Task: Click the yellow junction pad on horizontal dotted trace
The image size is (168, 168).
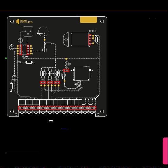Action: [x=66, y=59]
